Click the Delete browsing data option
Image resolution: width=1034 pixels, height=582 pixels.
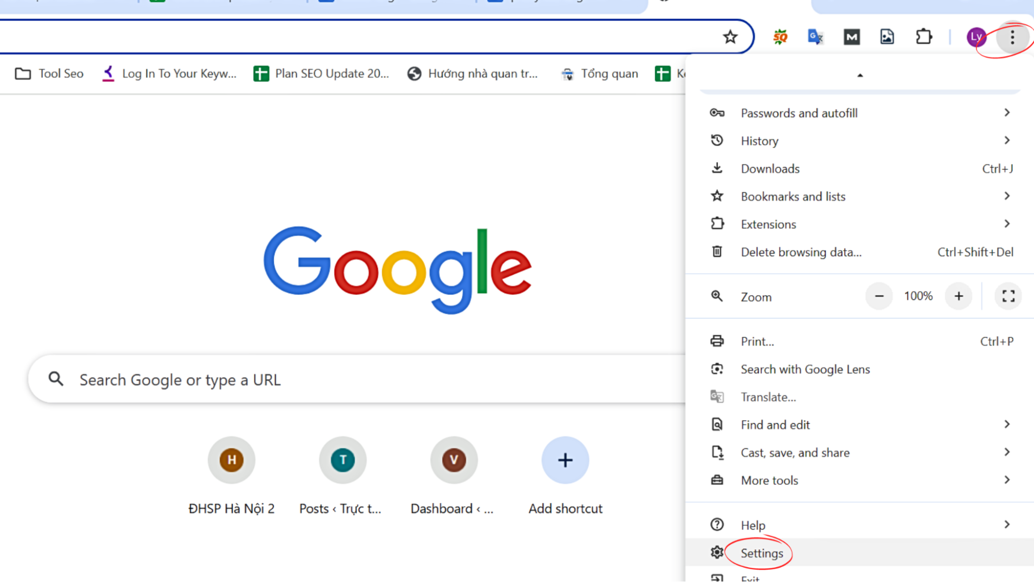point(801,251)
